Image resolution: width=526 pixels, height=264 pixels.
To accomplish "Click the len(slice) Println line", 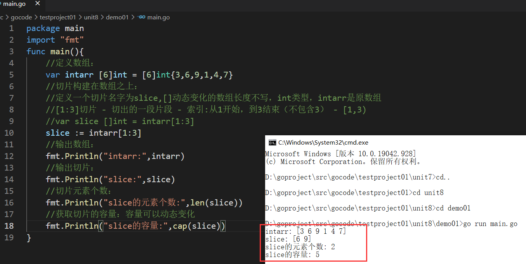I will click(x=144, y=203).
